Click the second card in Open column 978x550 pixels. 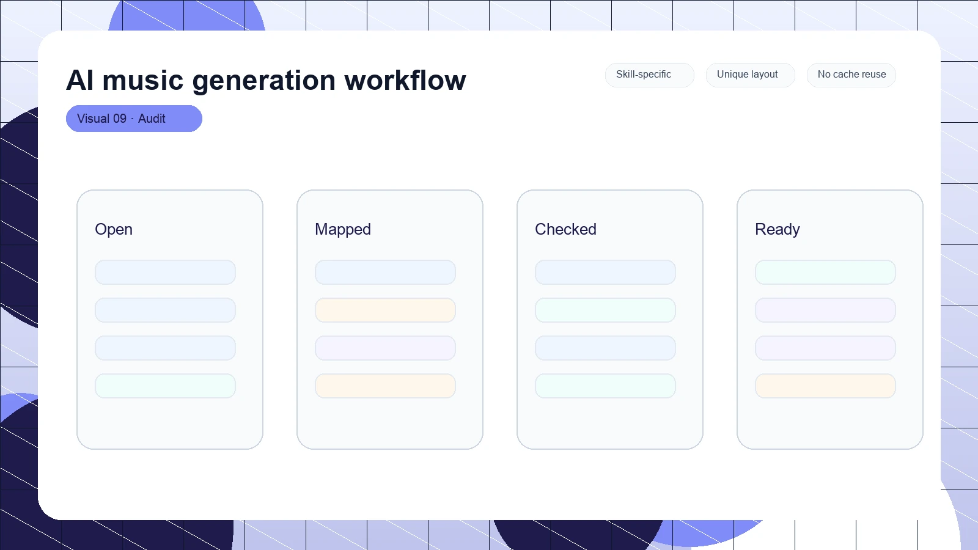click(x=165, y=310)
